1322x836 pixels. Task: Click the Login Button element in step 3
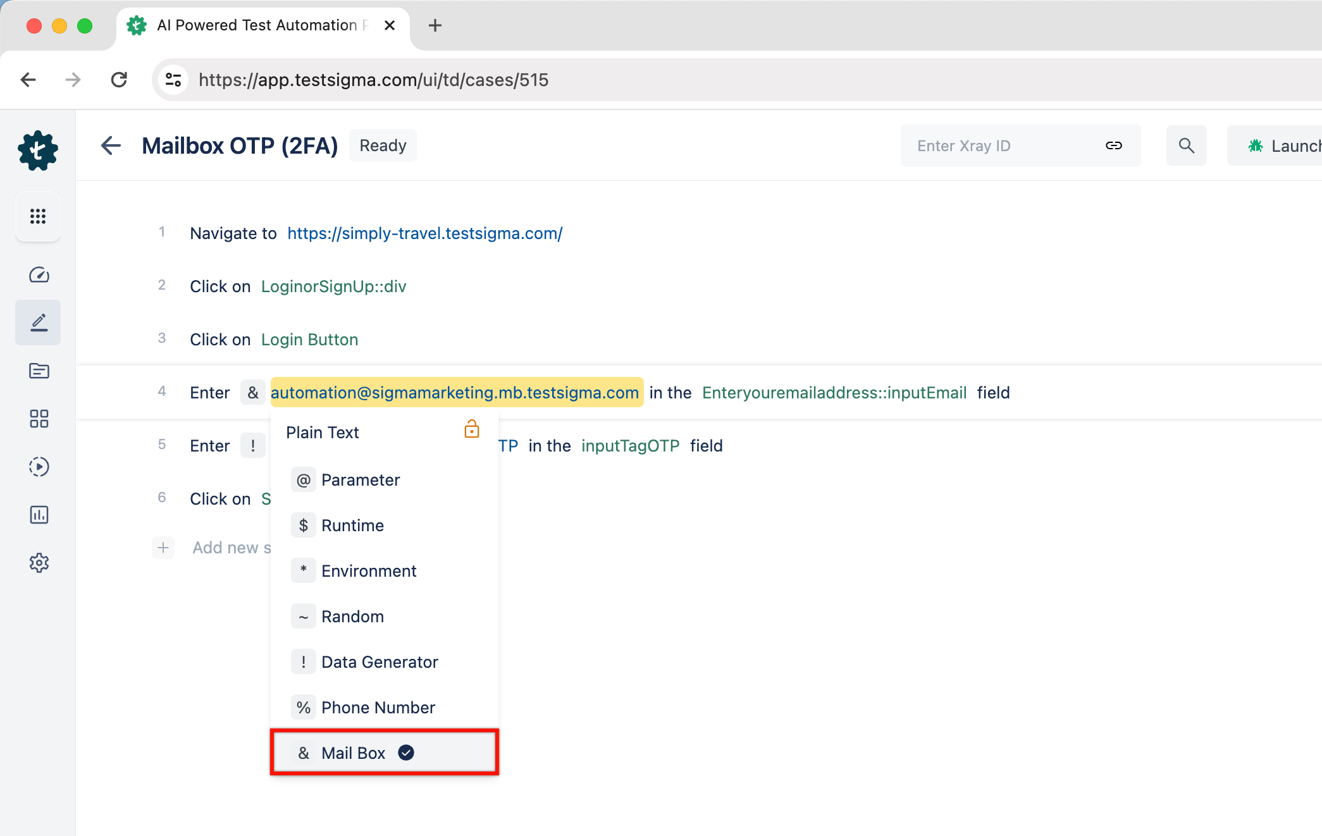point(309,340)
